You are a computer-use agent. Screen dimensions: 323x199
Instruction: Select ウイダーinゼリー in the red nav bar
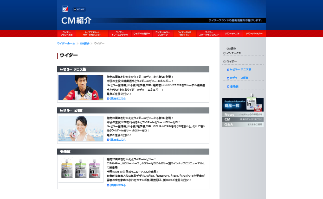tap(142, 33)
